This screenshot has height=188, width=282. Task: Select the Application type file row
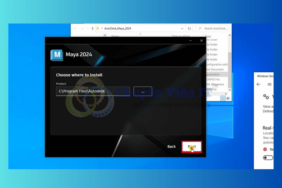tap(216, 75)
